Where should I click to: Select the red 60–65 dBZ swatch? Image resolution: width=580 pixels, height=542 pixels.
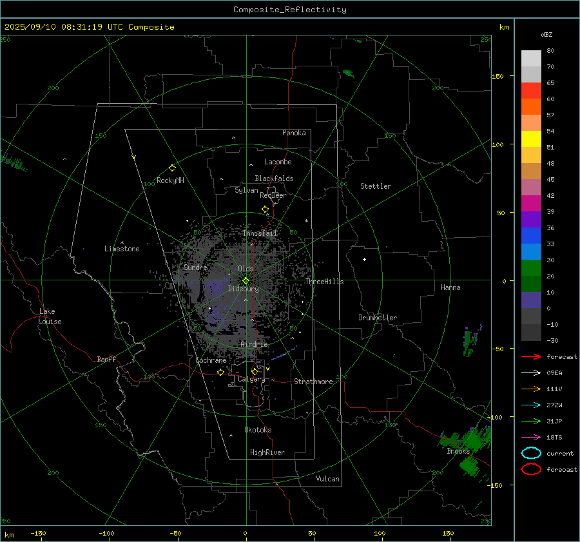[x=531, y=91]
